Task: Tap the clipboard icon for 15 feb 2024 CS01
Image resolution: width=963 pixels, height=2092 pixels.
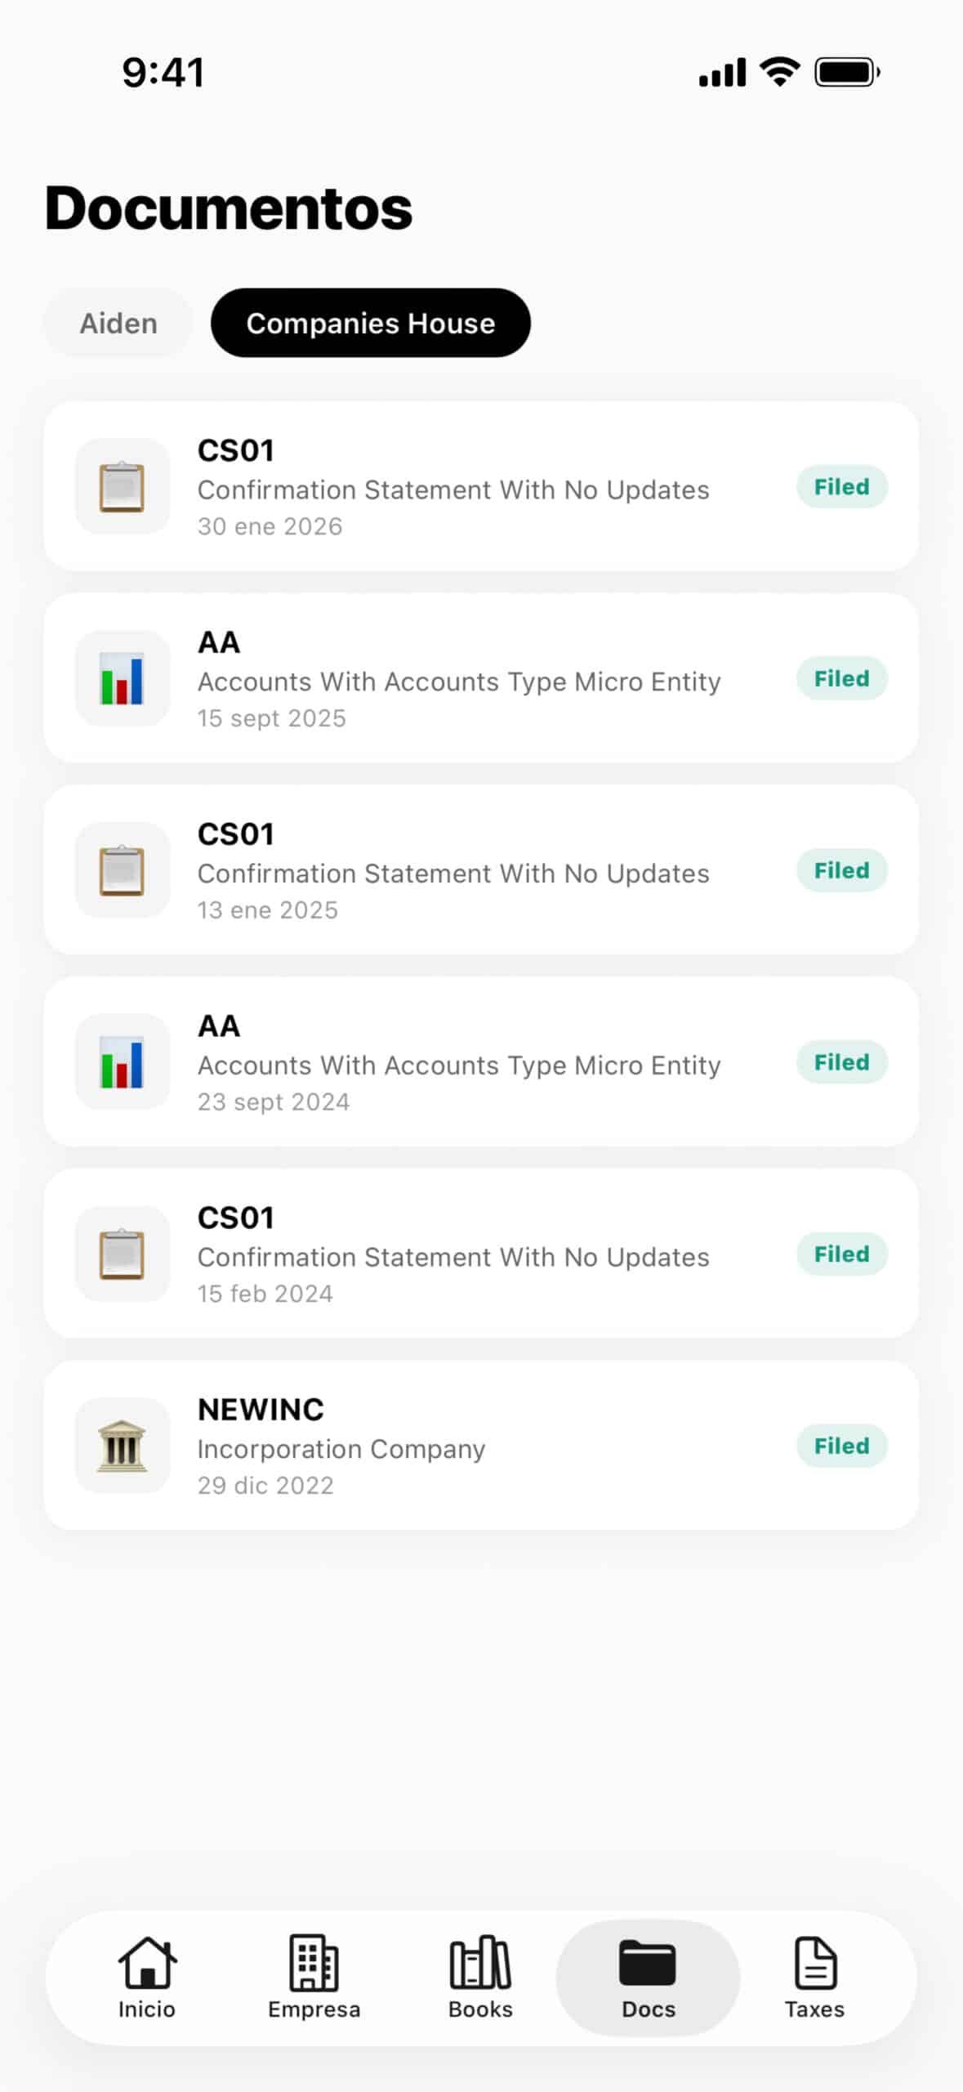Action: [123, 1254]
